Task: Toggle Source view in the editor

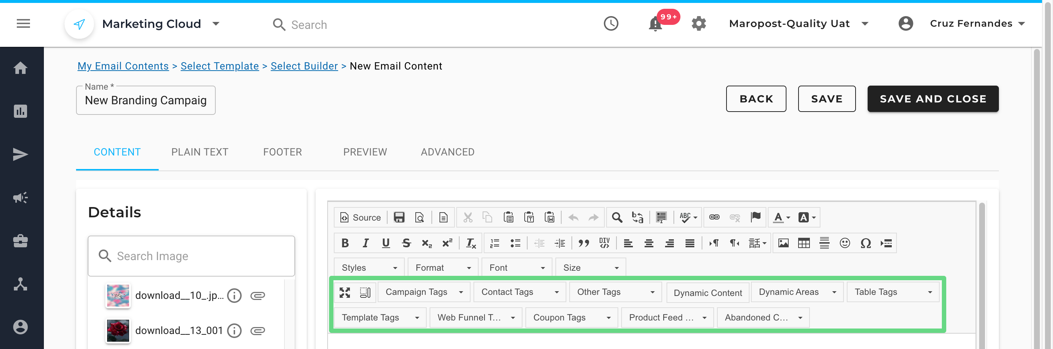Action: click(x=361, y=217)
